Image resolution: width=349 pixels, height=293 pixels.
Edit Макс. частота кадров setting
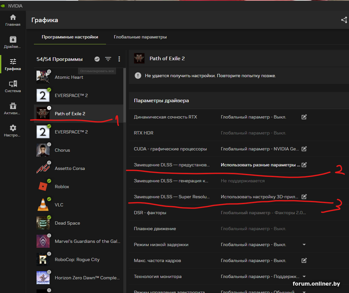(x=304, y=260)
